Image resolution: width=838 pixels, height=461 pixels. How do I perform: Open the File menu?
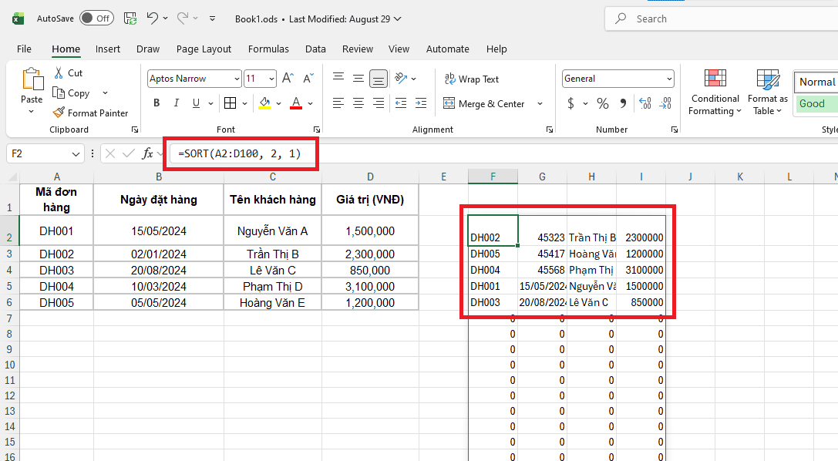[x=24, y=49]
